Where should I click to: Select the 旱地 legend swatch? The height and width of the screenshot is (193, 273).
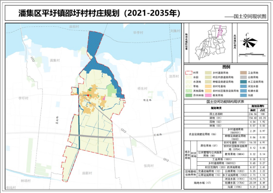[189, 86]
